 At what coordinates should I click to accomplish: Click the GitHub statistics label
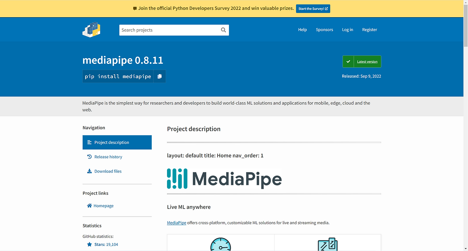(98, 236)
